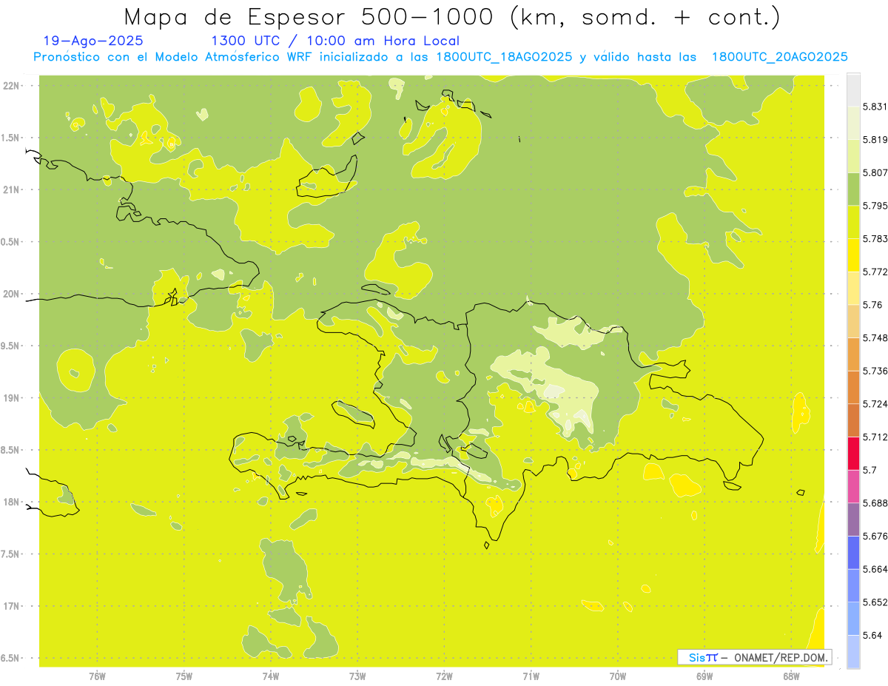Screen dimensions: 888x686
Task: Click the colorbar value '5.64'
Action: (872, 635)
